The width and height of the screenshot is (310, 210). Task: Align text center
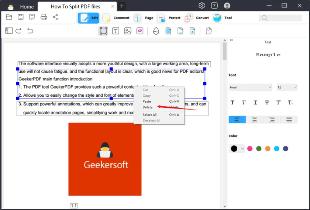pos(254,120)
